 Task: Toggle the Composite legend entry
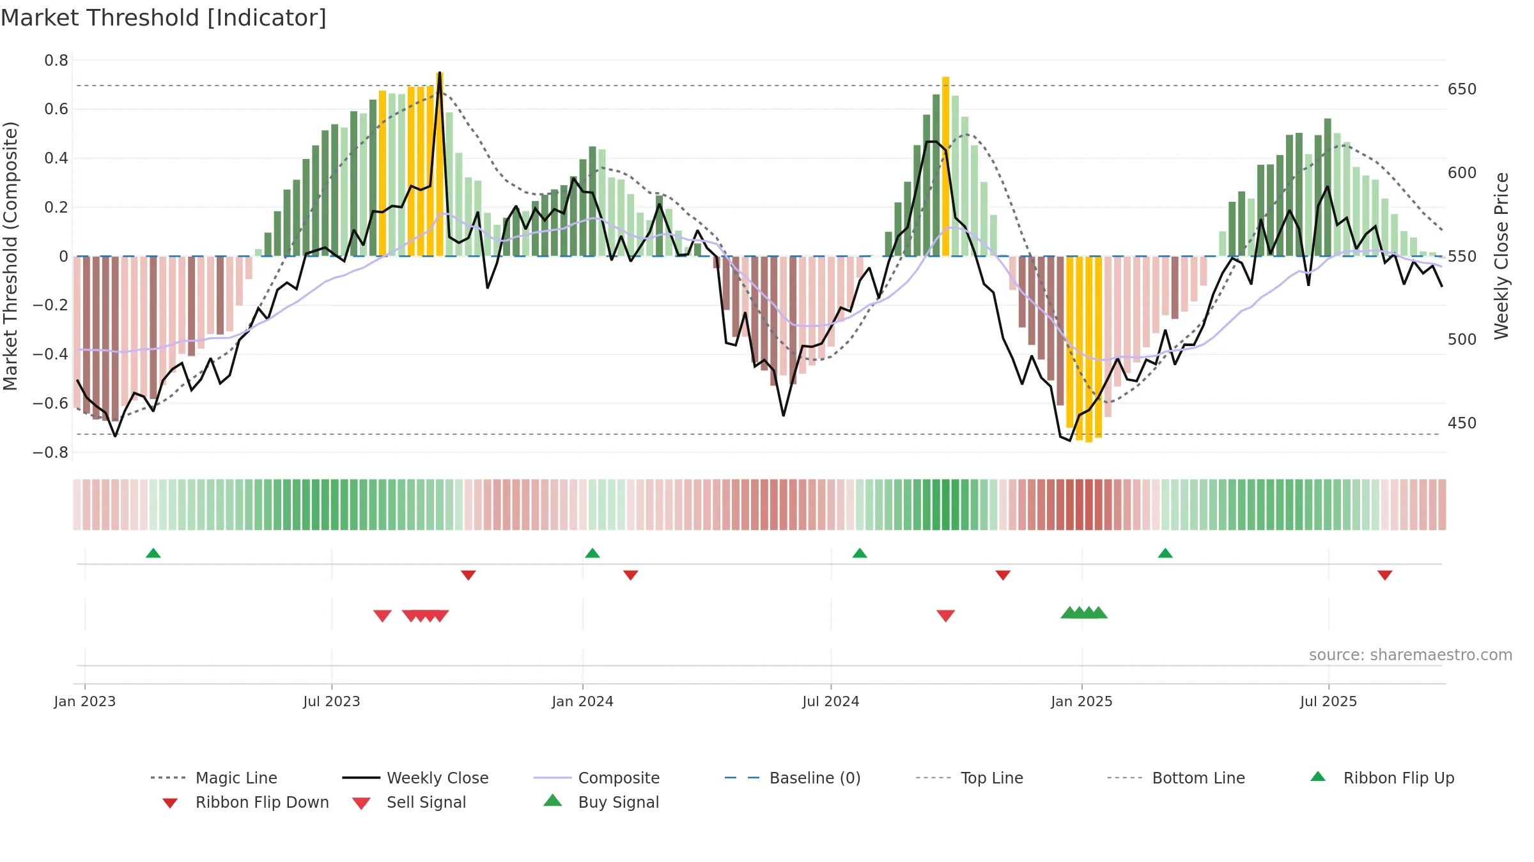click(596, 778)
